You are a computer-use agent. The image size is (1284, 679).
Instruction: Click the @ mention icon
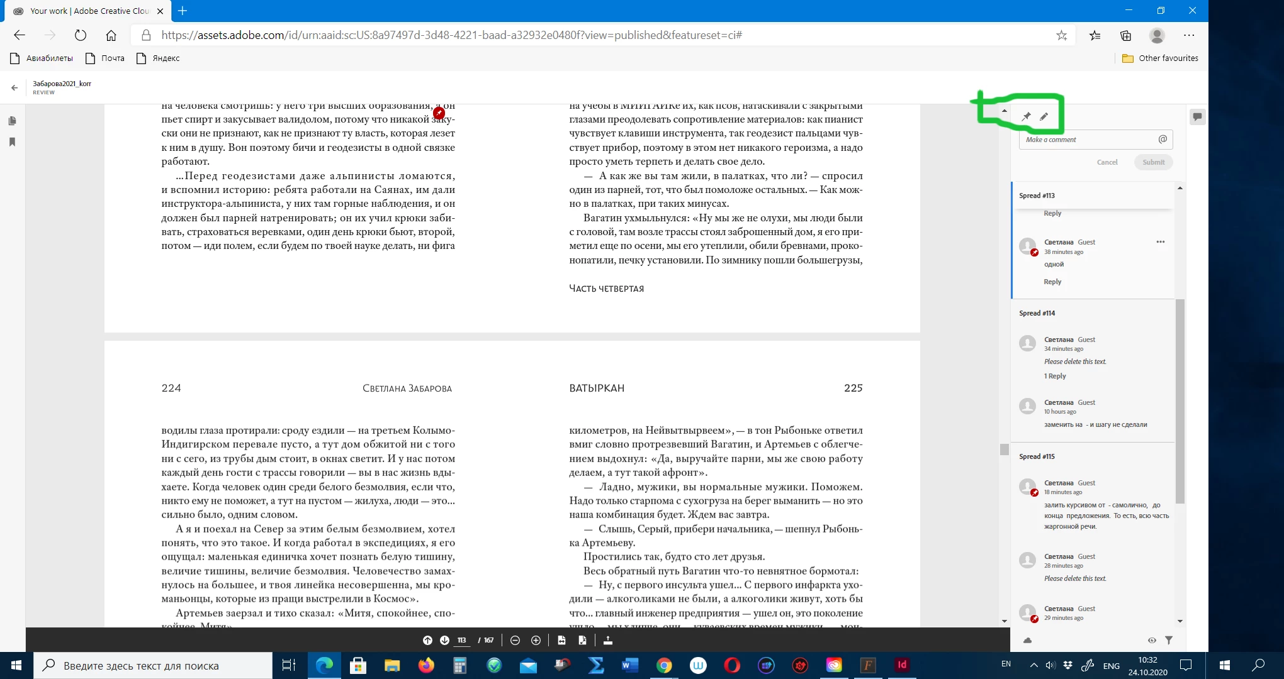pyautogui.click(x=1163, y=140)
